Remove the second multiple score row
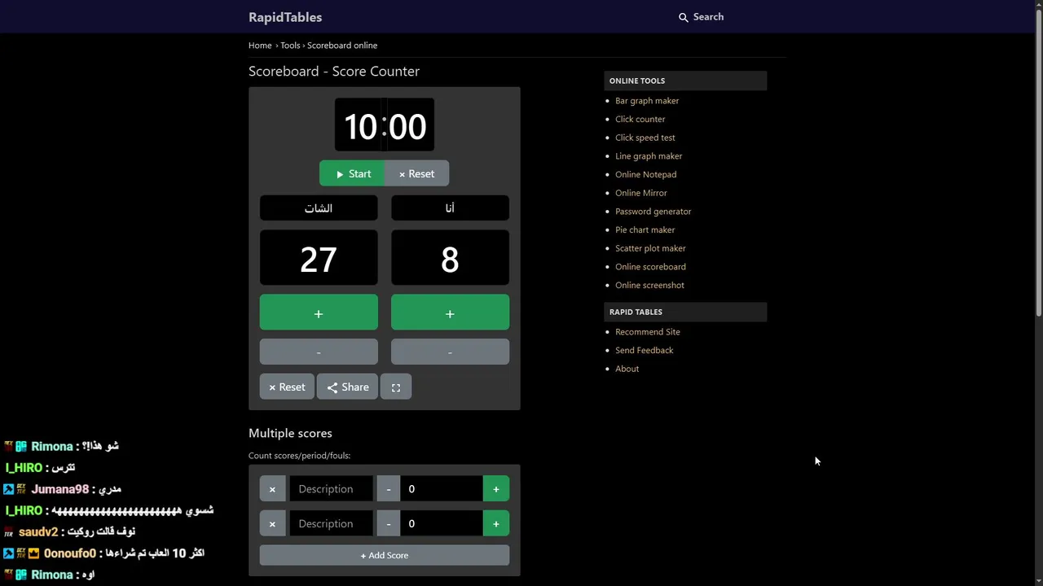The width and height of the screenshot is (1043, 586). point(272,523)
